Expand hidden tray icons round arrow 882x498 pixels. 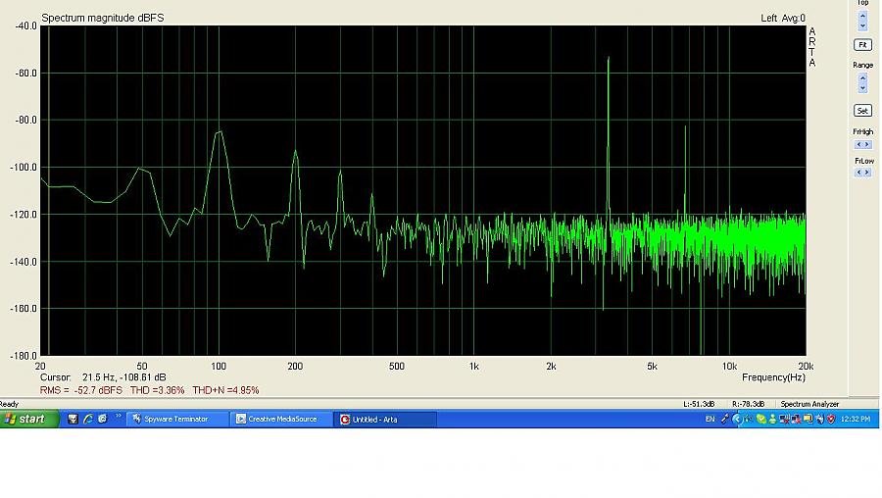(x=737, y=420)
